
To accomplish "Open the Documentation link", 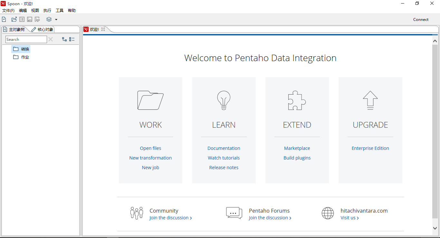I will tap(224, 148).
